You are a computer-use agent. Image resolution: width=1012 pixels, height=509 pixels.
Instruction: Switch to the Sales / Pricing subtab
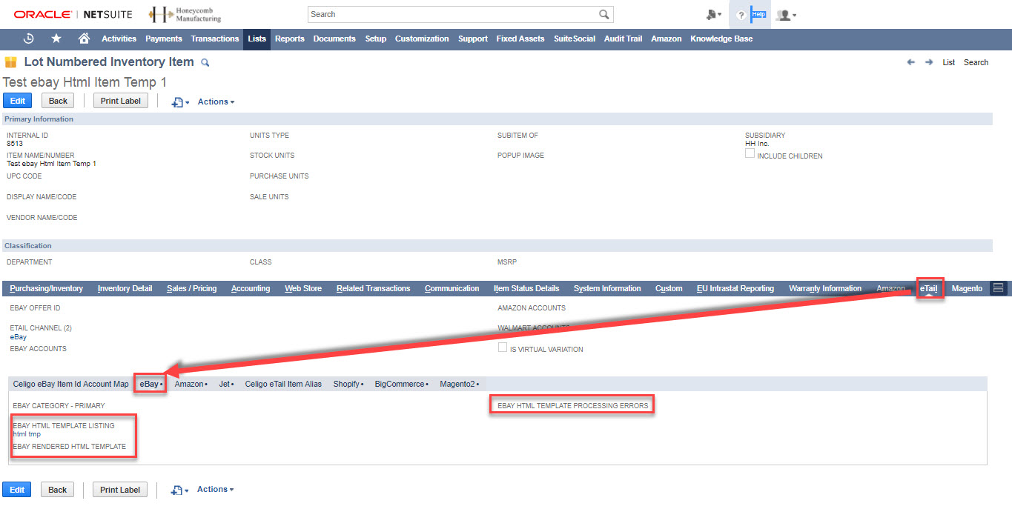coord(192,288)
